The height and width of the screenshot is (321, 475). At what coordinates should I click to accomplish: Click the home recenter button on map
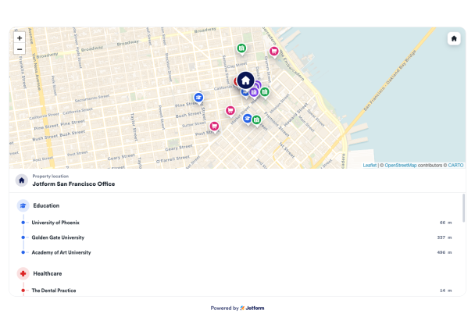(454, 38)
